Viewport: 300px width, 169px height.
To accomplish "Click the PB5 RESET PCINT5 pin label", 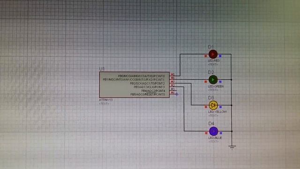I will click(x=148, y=94).
